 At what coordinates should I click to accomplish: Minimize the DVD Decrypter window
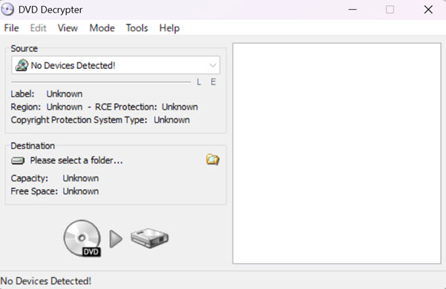352,10
